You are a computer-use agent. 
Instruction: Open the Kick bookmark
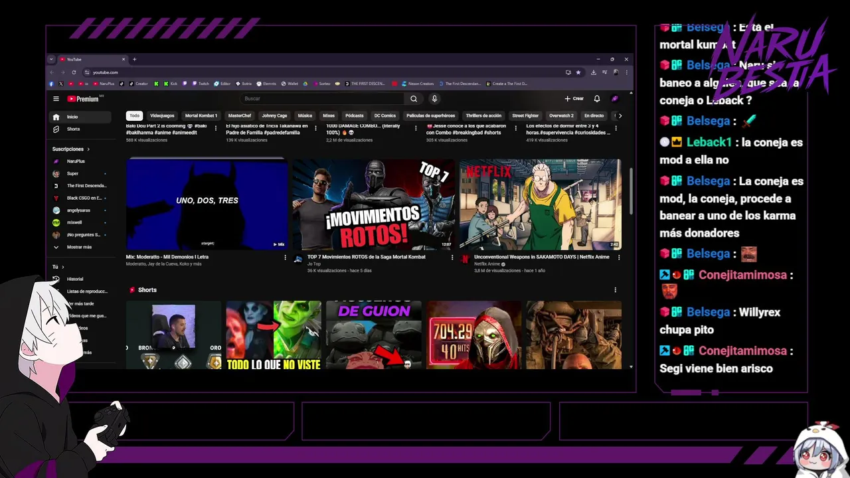click(171, 84)
